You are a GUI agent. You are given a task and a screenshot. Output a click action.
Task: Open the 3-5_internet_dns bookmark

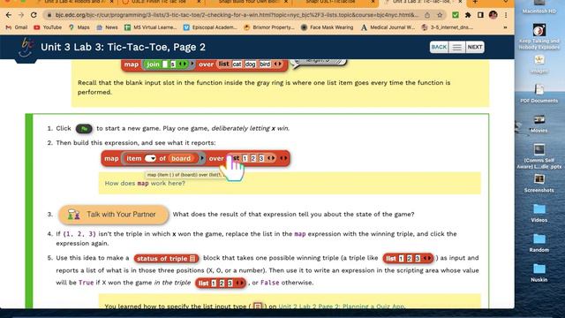[448, 27]
